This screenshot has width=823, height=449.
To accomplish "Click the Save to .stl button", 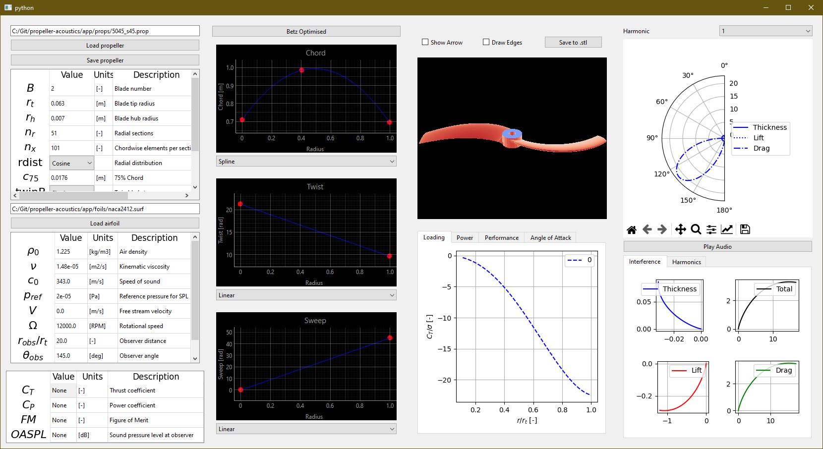I will (x=573, y=43).
